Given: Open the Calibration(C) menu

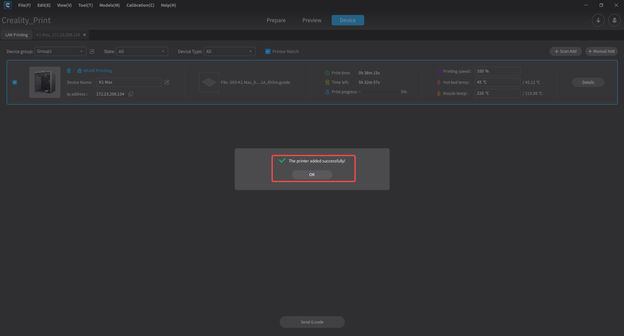Looking at the screenshot, I should tap(140, 5).
